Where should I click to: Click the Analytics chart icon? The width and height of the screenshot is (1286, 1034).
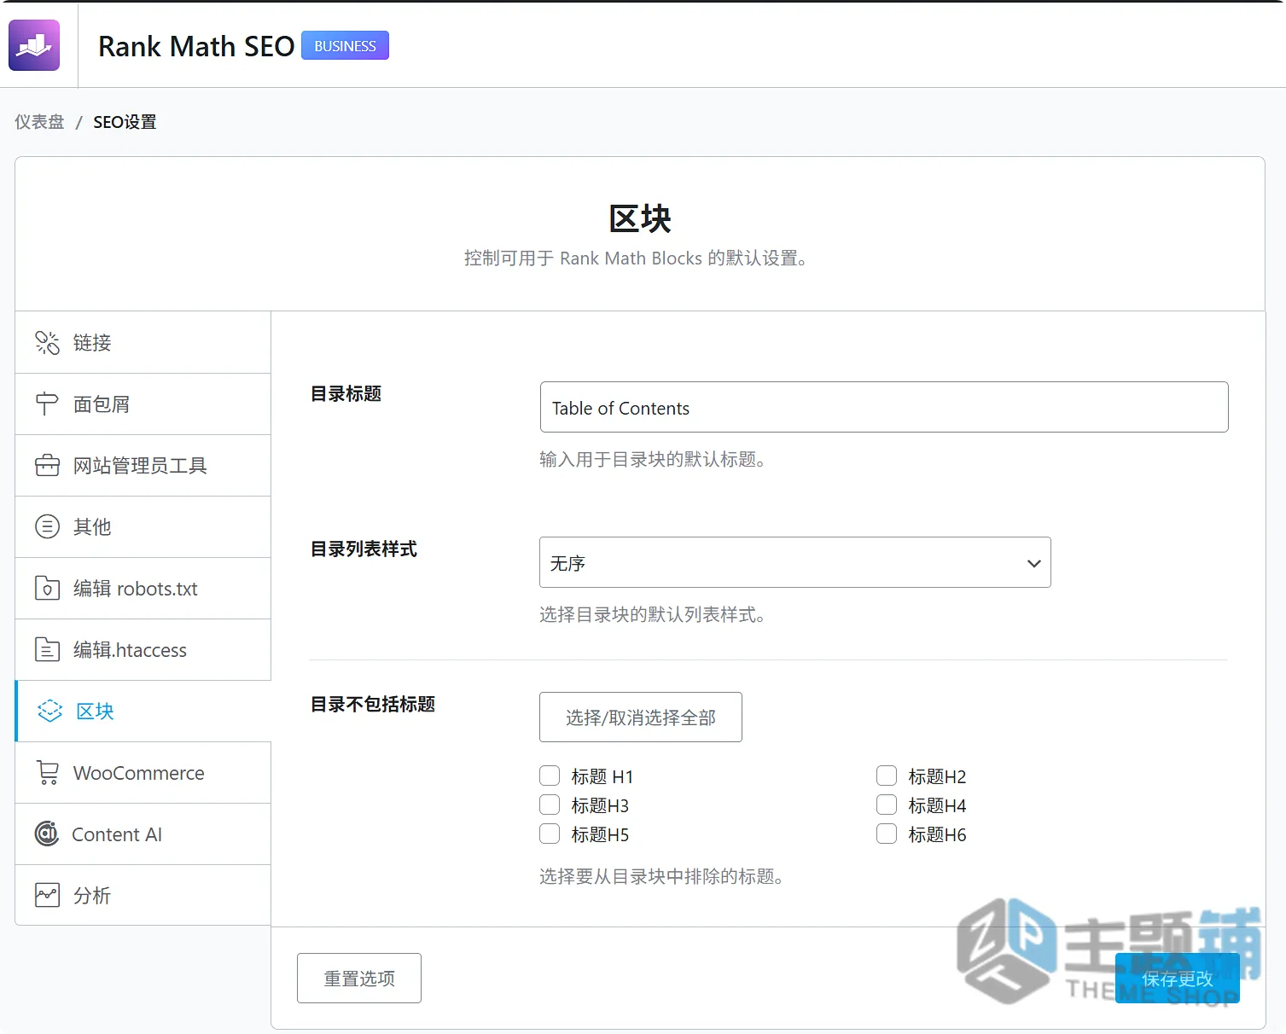(x=47, y=895)
